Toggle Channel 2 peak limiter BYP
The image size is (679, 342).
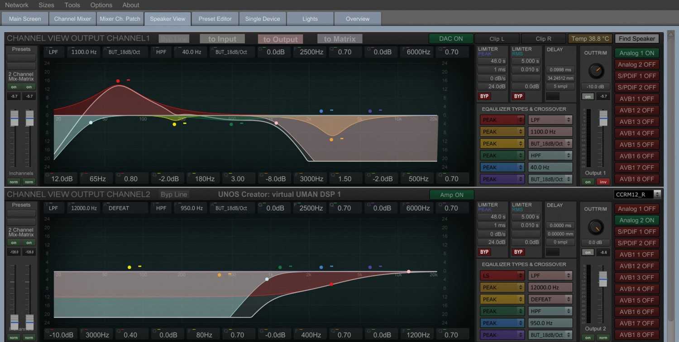coord(484,252)
